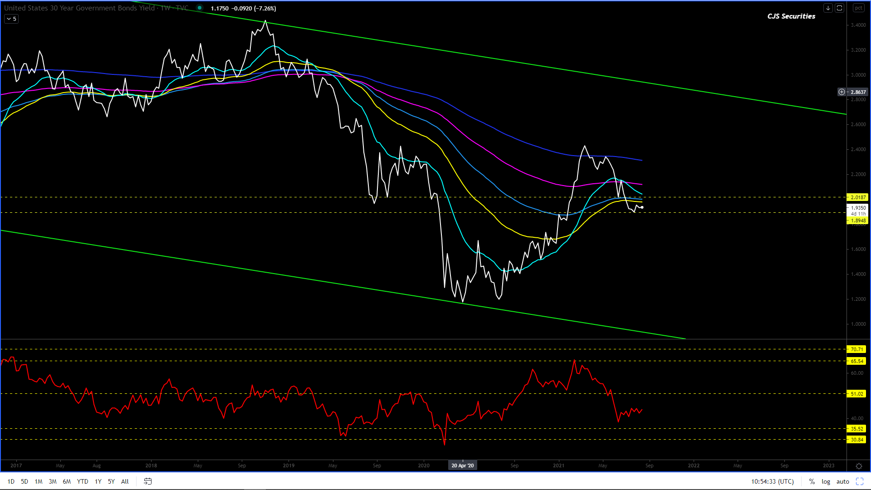Switch to the 5Y range
This screenshot has height=490, width=871.
tap(111, 481)
